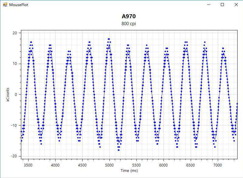Image resolution: width=243 pixels, height=178 pixels.
Task: Minimize the MousePlot window
Action: (x=208, y=5)
